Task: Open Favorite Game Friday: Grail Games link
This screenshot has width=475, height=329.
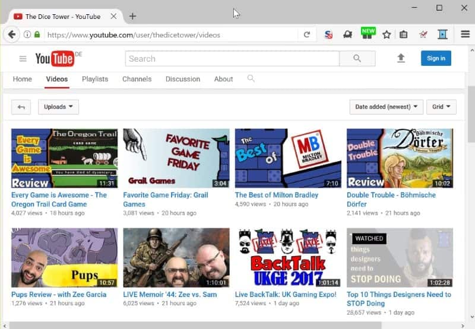Action: pos(166,200)
